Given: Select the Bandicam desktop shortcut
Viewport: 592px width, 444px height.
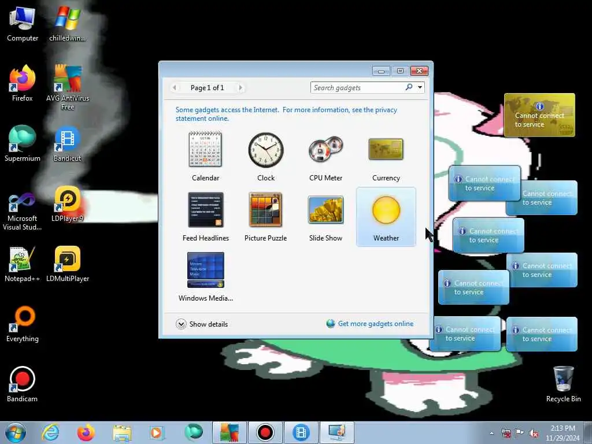Looking at the screenshot, I should click(x=23, y=384).
